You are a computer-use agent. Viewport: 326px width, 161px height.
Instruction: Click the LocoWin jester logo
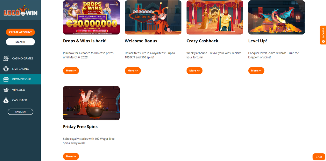(x=20, y=11)
